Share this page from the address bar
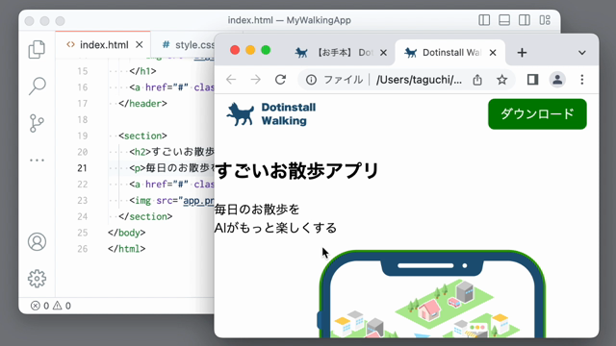The width and height of the screenshot is (616, 346). click(x=477, y=80)
